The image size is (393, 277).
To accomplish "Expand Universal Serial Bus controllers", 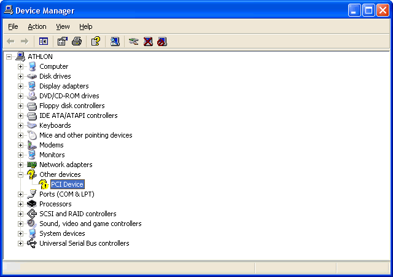I will point(20,243).
